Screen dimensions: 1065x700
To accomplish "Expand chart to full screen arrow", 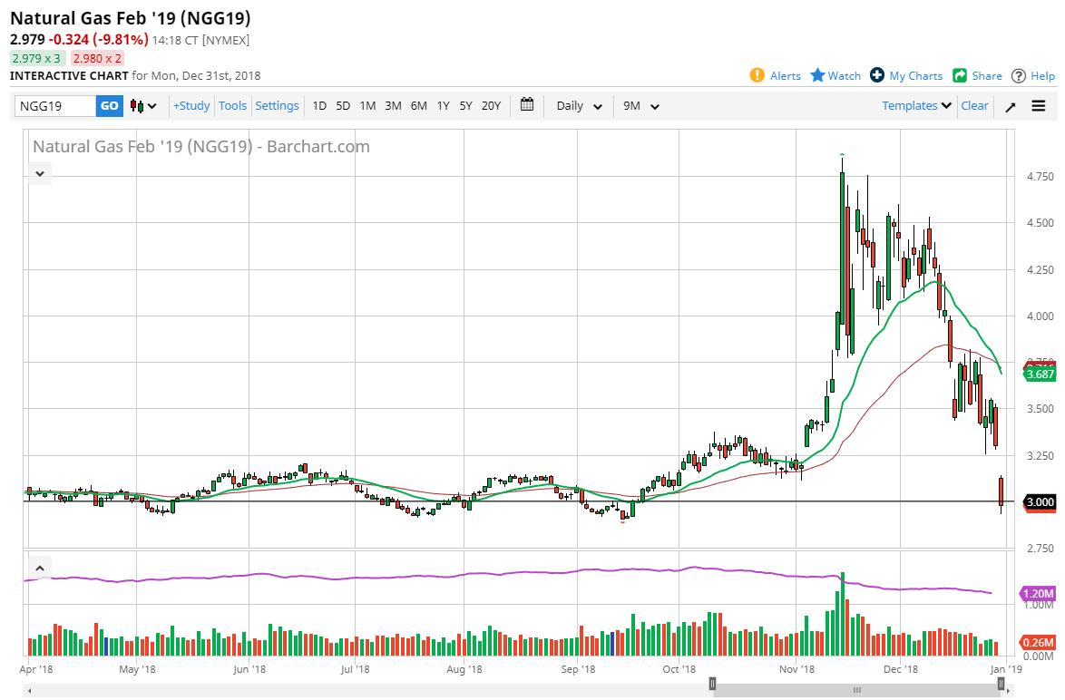I will 1011,106.
